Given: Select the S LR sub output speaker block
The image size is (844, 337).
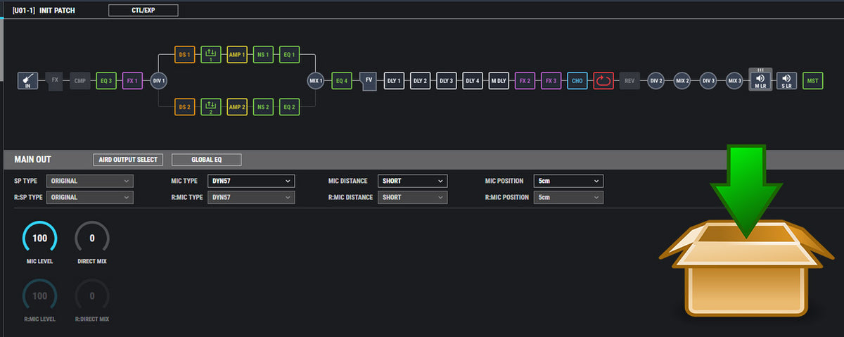Looking at the screenshot, I should coord(786,81).
